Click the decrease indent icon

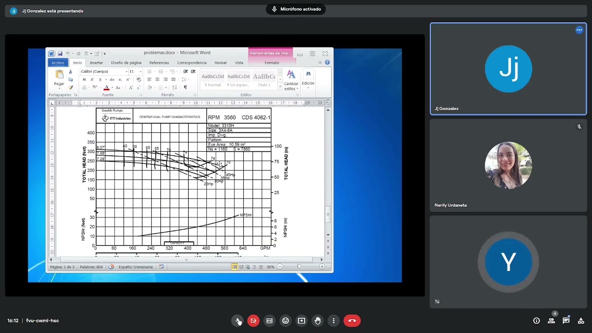pos(185,72)
